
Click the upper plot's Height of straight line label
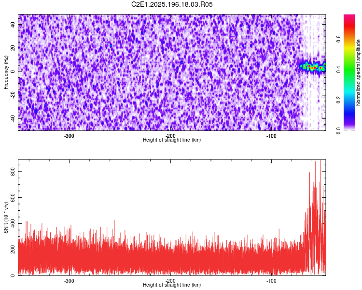[x=172, y=140]
